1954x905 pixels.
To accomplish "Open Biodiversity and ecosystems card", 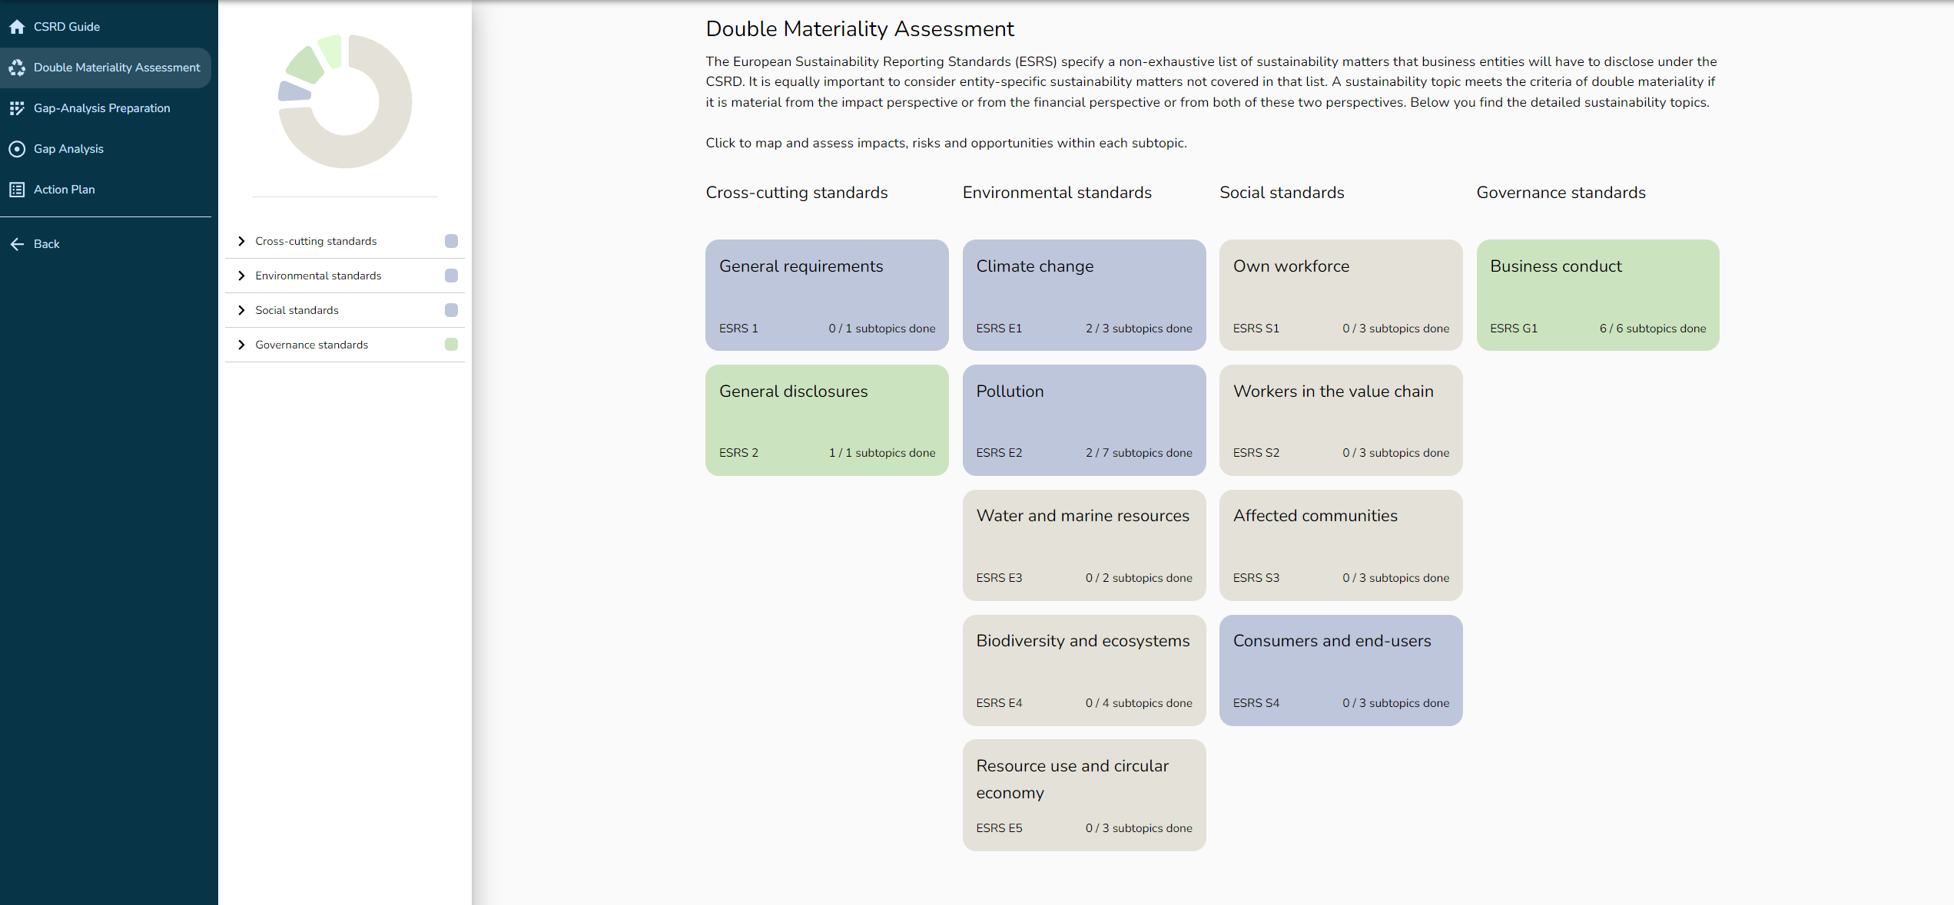I will point(1084,670).
